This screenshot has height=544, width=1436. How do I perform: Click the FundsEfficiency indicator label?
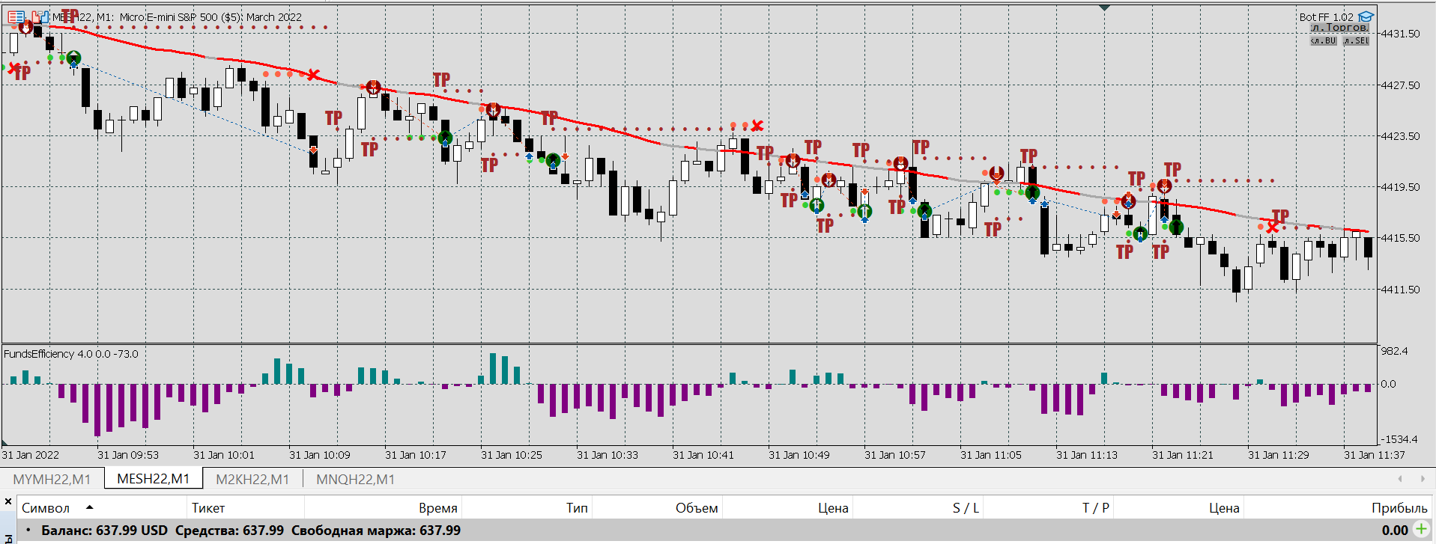(71, 354)
